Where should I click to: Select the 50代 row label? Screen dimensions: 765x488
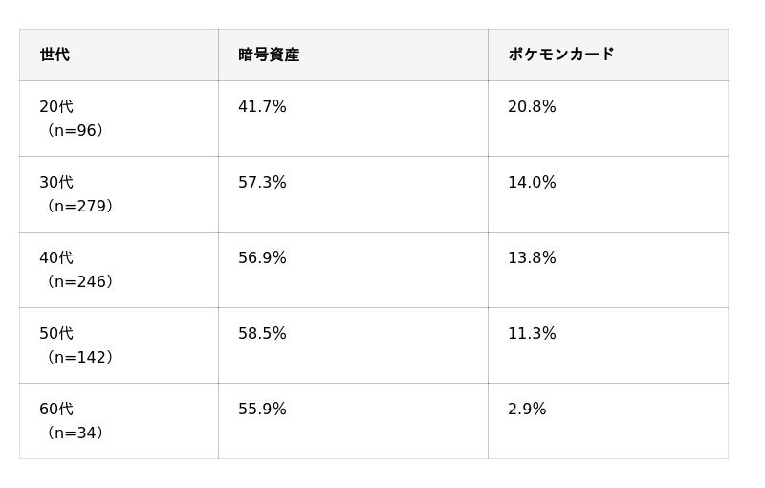[x=56, y=334]
